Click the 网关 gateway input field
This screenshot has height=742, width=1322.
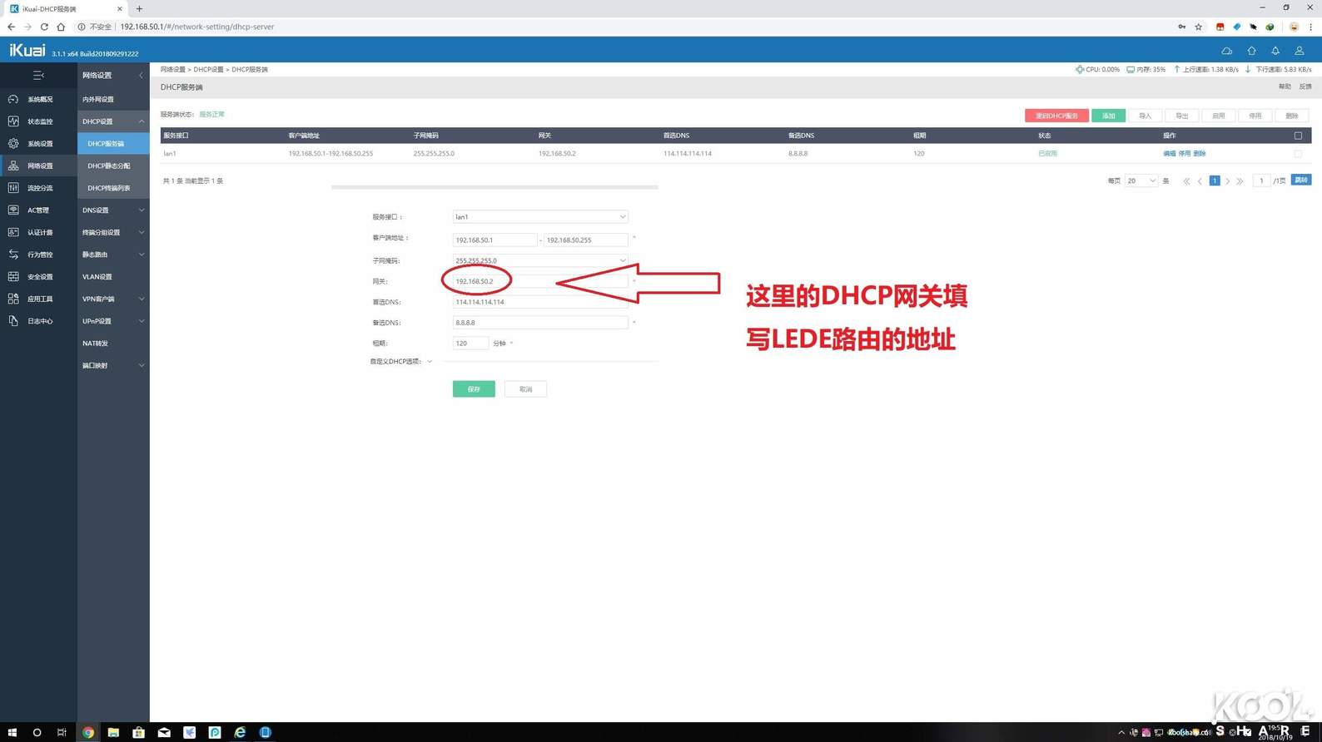tap(540, 281)
